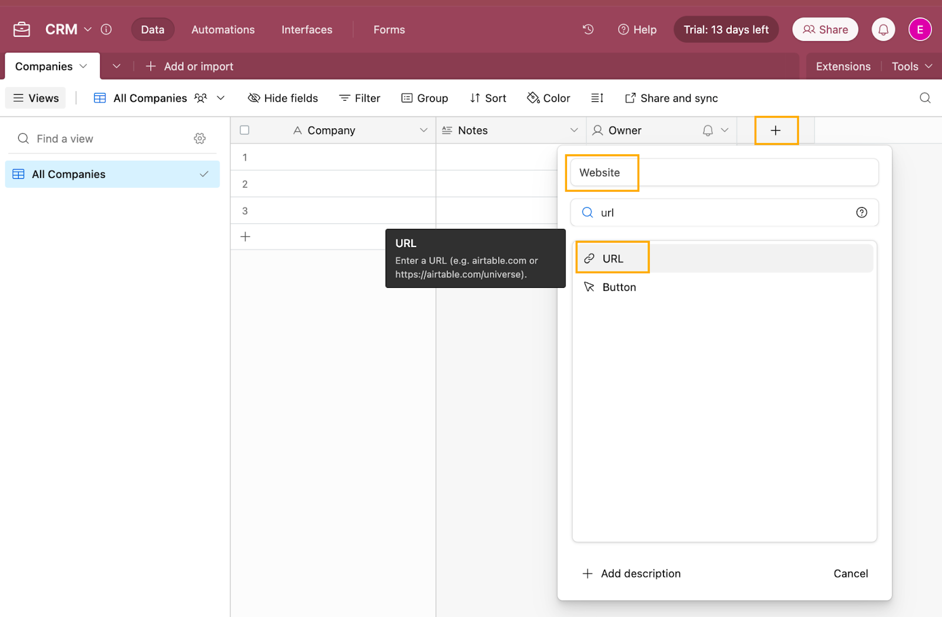Toggle the select-all rows checkbox
Image resolution: width=942 pixels, height=617 pixels.
pyautogui.click(x=245, y=130)
